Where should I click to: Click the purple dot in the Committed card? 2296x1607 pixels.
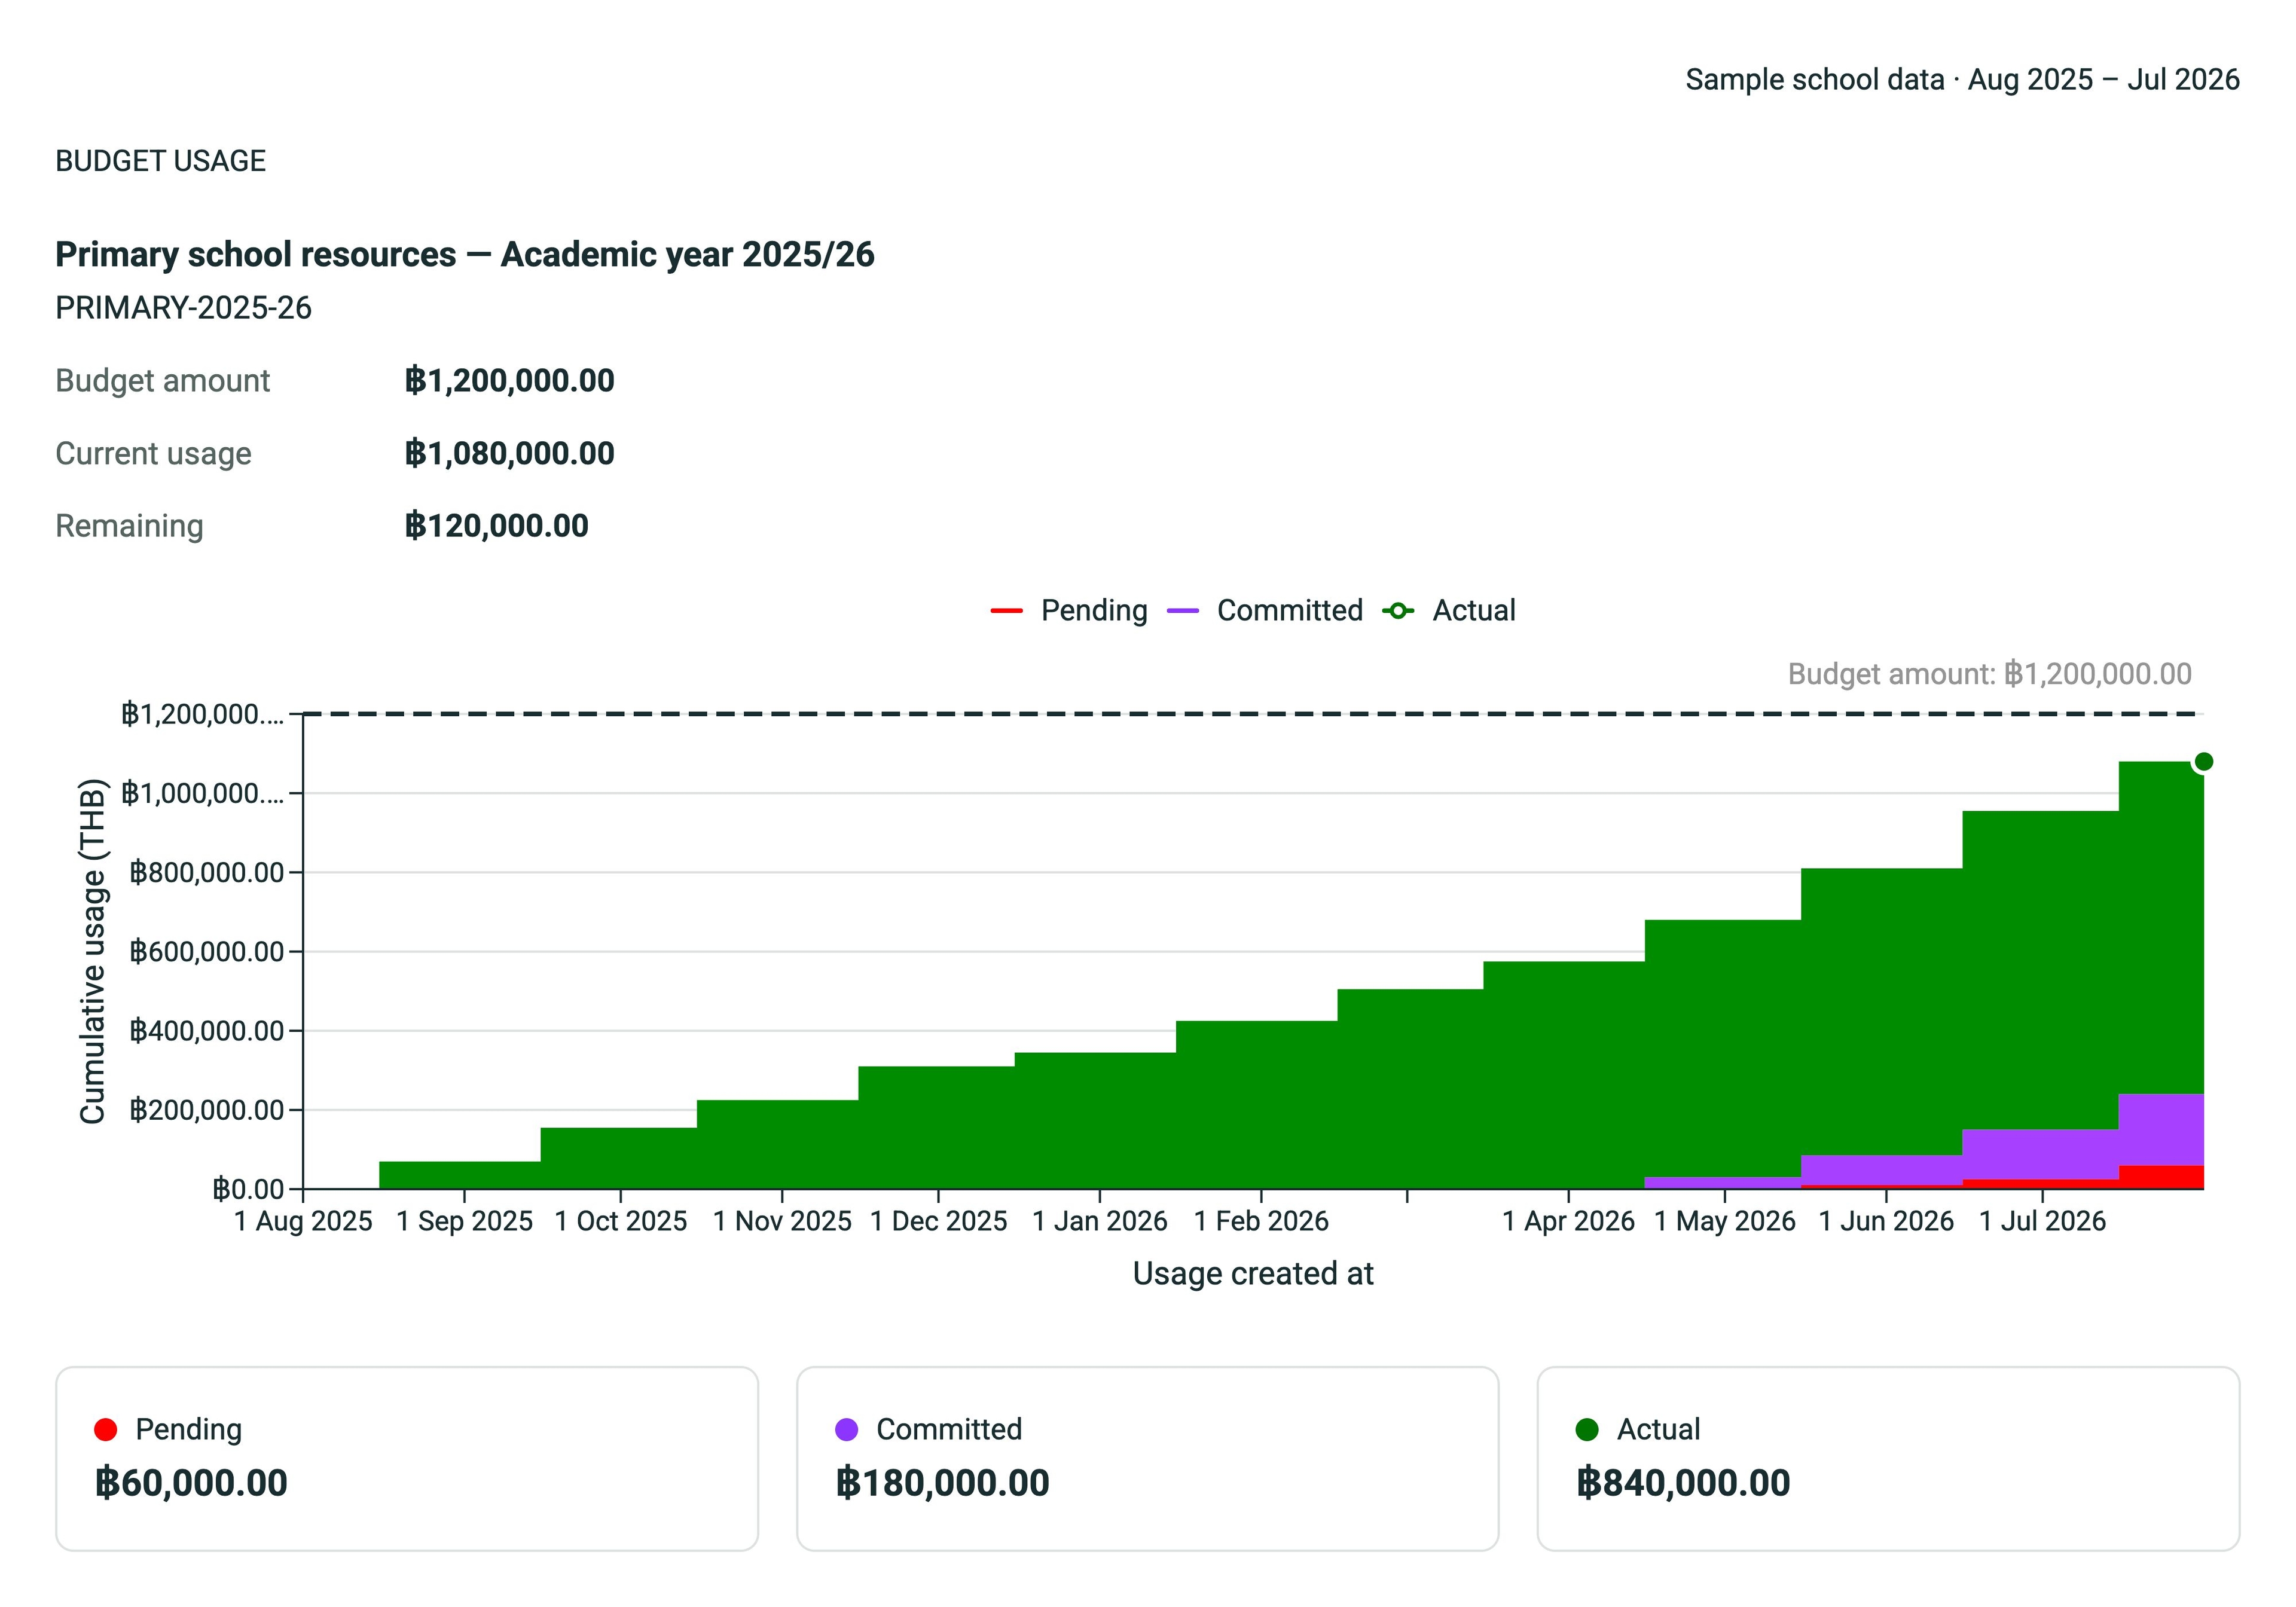point(846,1429)
